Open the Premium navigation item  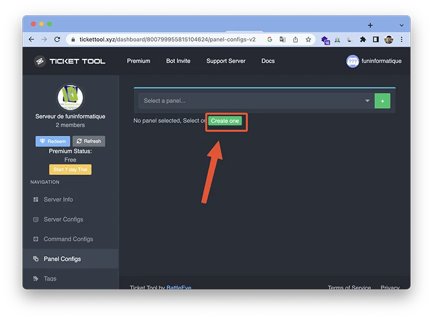click(139, 61)
